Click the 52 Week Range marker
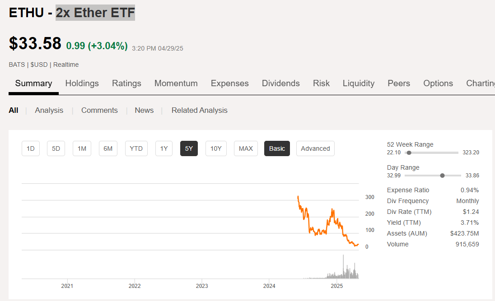Image resolution: width=495 pixels, height=301 pixels. 409,153
